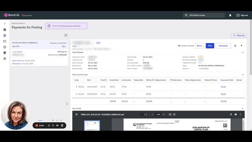Select the first page thumbnail in the PDF

pos(92,125)
